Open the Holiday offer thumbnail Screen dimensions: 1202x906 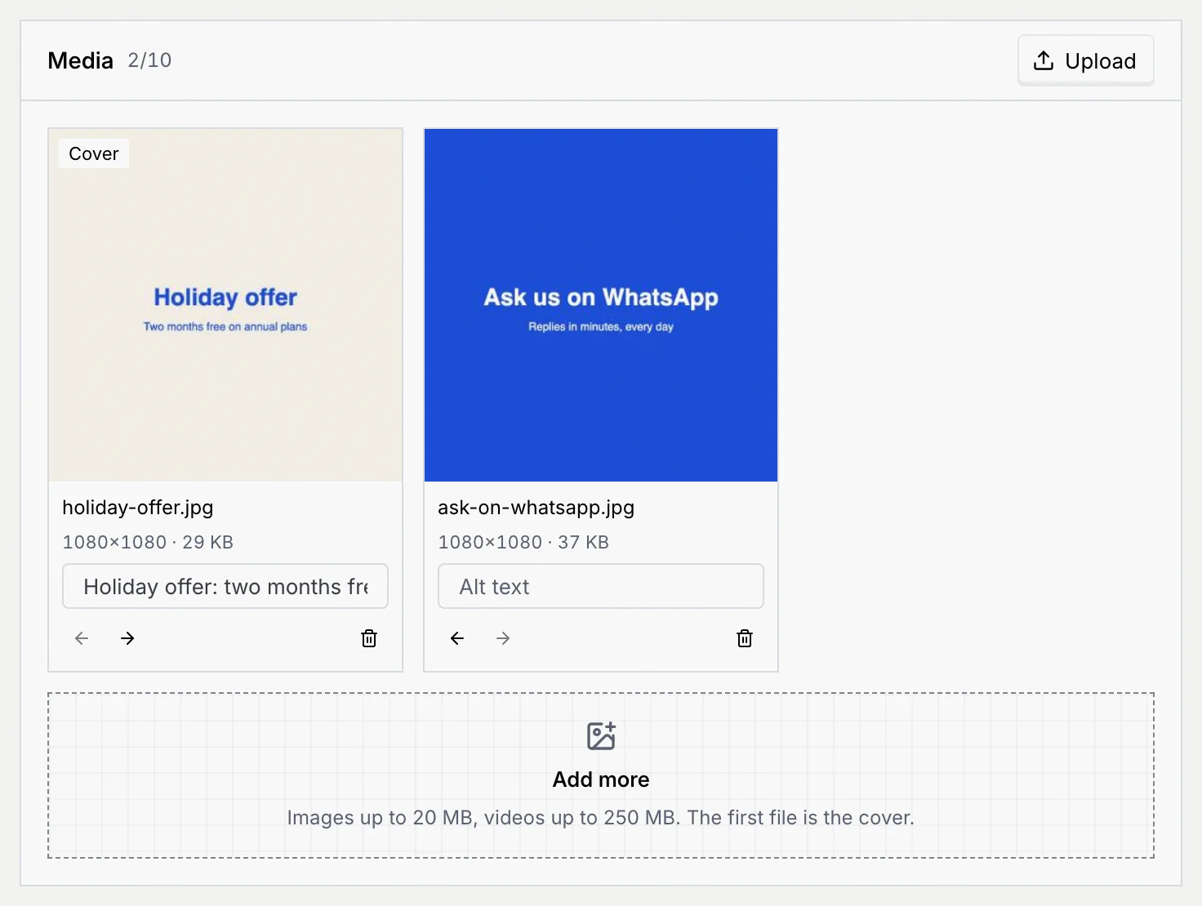225,305
